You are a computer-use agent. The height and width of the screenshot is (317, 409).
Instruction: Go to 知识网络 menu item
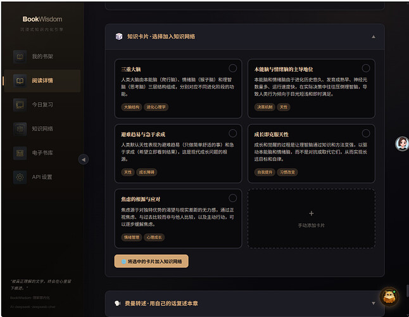click(42, 129)
